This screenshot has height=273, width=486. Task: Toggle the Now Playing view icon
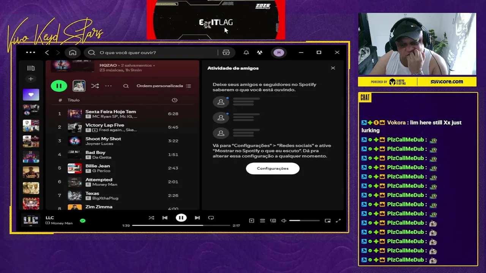click(x=251, y=221)
